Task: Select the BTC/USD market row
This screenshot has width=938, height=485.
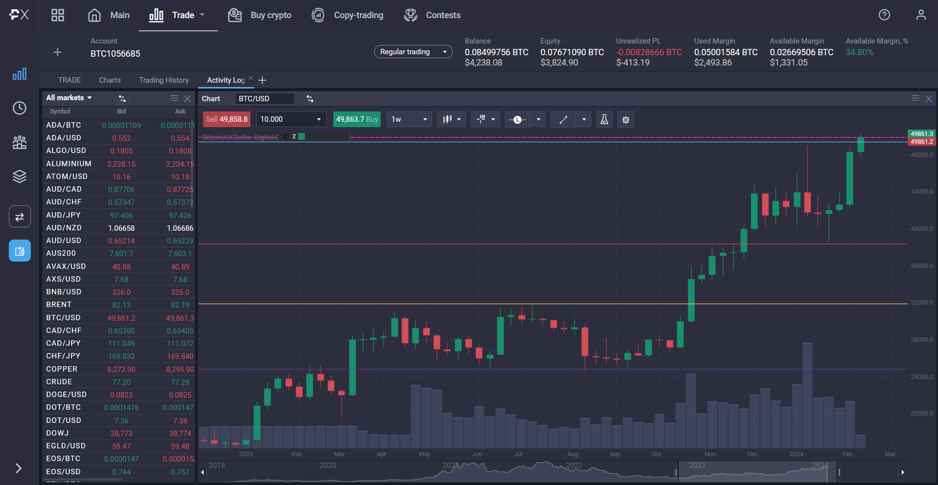Action: 119,318
